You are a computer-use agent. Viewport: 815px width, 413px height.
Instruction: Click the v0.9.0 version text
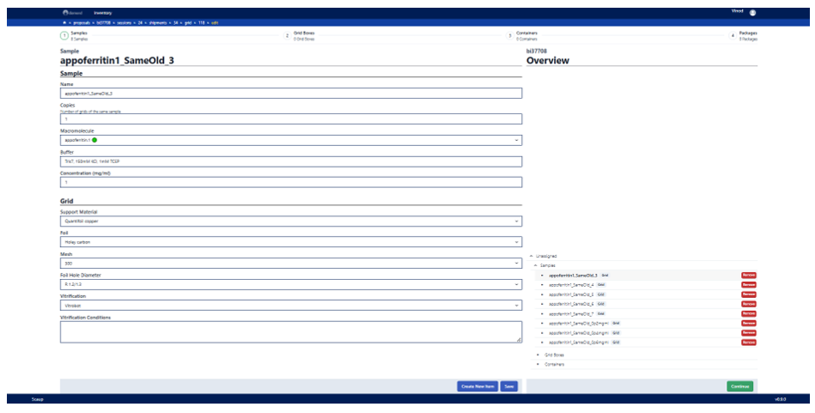(x=780, y=399)
